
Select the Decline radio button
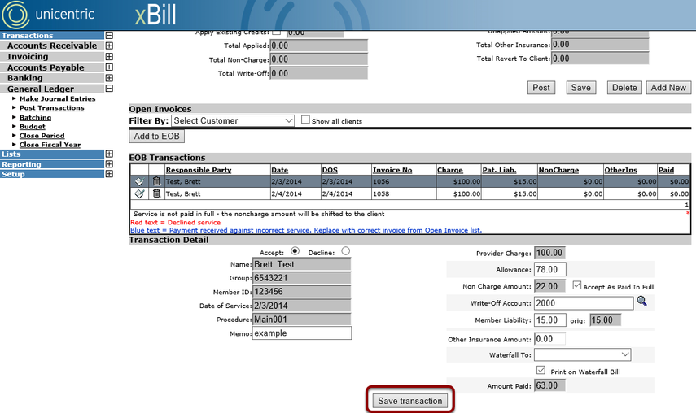click(x=346, y=251)
